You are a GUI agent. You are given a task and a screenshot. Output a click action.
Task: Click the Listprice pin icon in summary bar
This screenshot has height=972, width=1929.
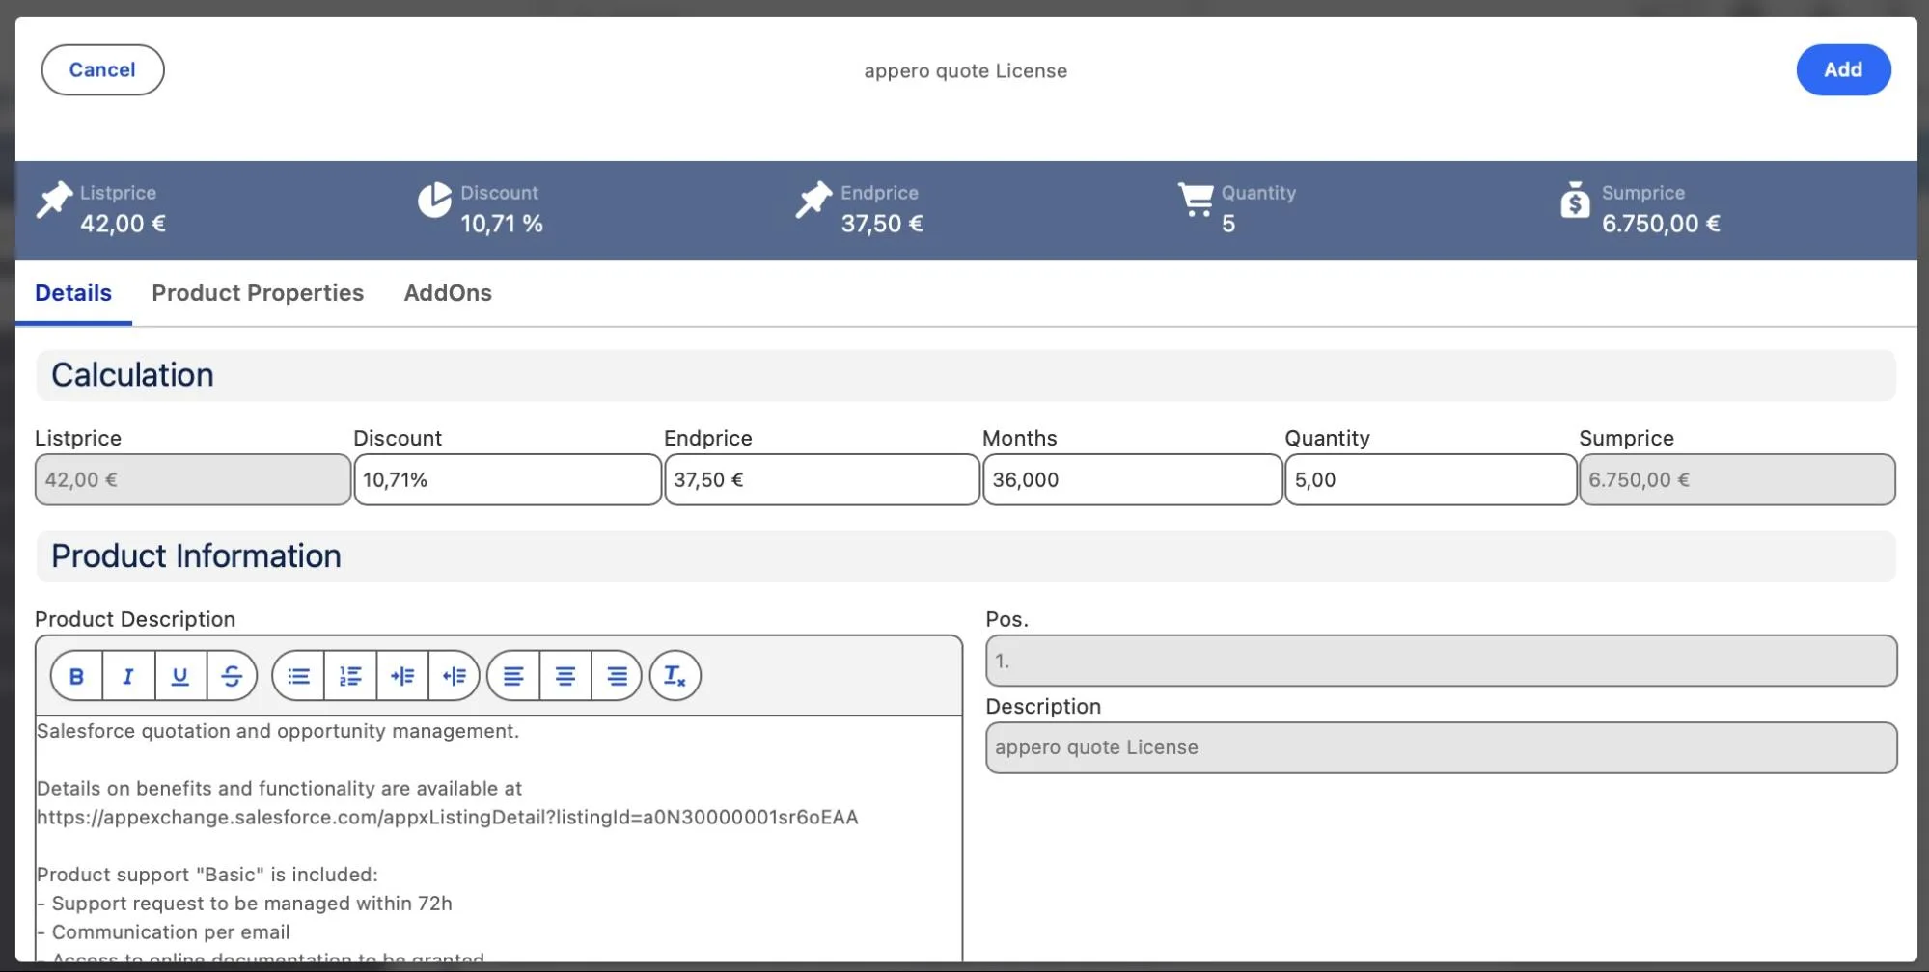[x=54, y=201]
